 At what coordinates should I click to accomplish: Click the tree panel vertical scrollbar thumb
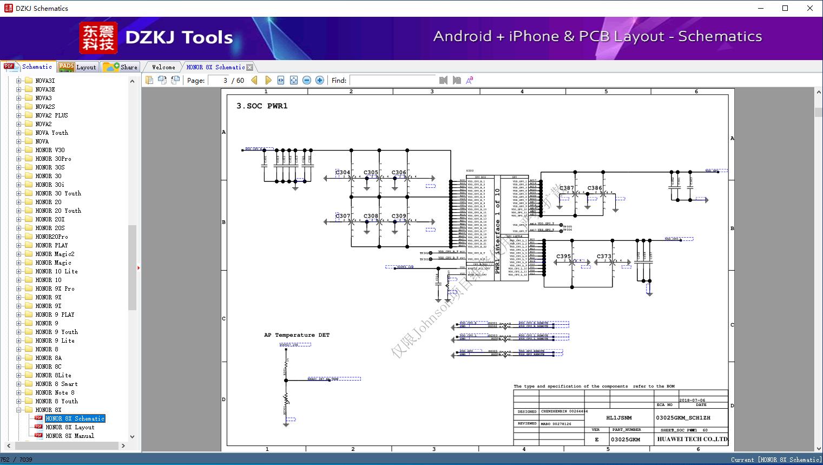click(132, 267)
